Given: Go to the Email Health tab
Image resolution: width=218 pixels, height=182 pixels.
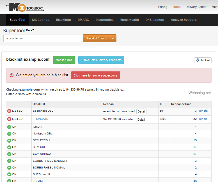Looking at the screenshot, I should pyautogui.click(x=130, y=20).
